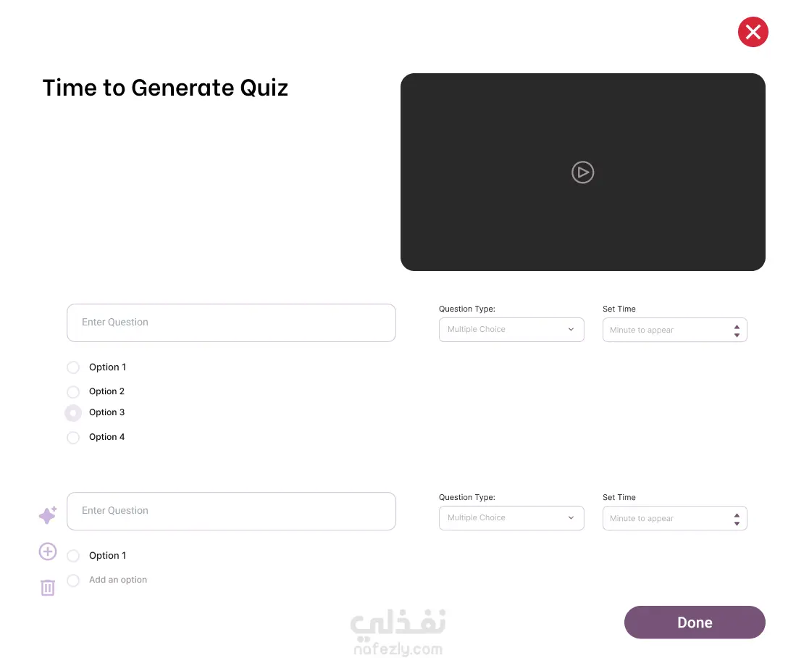Decrease first Minute to appear value
This screenshot has width=796, height=658.
[x=737, y=335]
